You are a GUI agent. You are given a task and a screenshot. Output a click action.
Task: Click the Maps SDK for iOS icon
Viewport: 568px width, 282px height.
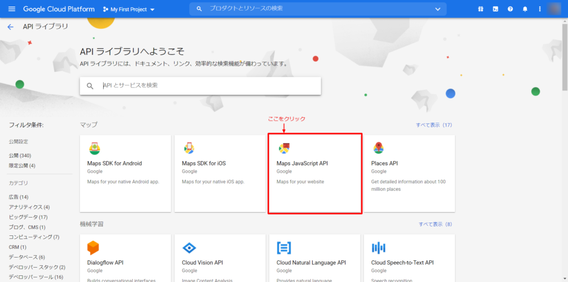tap(189, 148)
